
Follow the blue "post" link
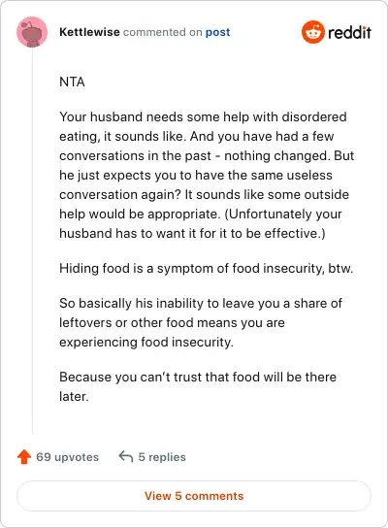click(217, 32)
